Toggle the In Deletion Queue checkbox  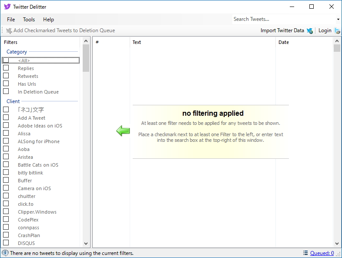6,91
